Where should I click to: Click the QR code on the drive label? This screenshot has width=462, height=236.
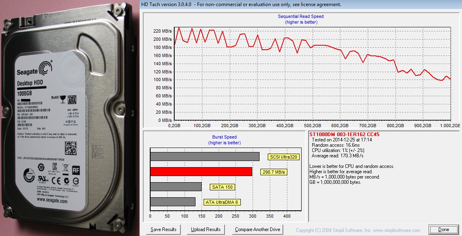click(71, 148)
